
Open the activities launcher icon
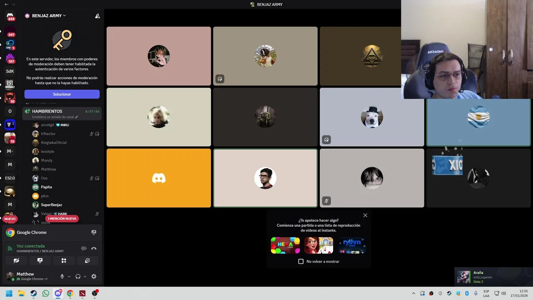click(64, 260)
